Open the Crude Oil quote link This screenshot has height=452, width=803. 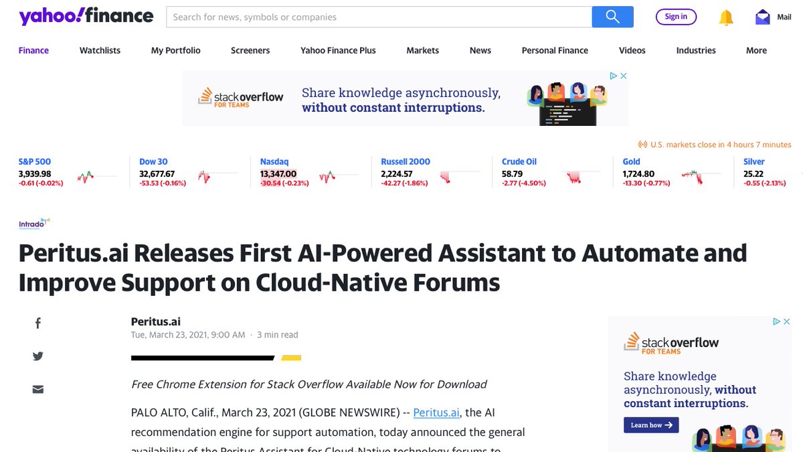coord(519,161)
